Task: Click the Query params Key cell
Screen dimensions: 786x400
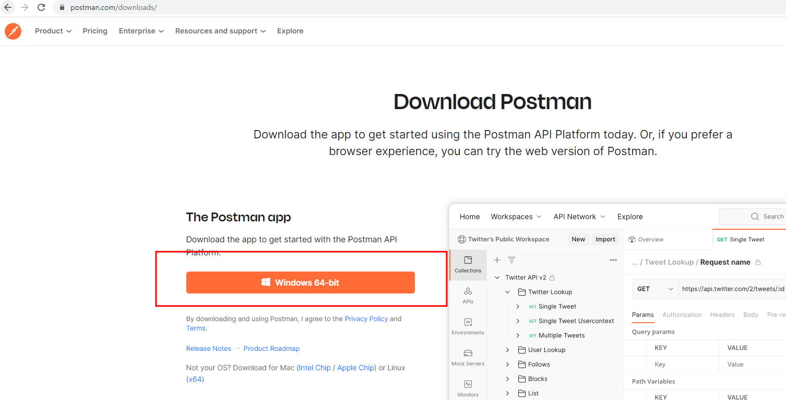Action: [x=683, y=364]
